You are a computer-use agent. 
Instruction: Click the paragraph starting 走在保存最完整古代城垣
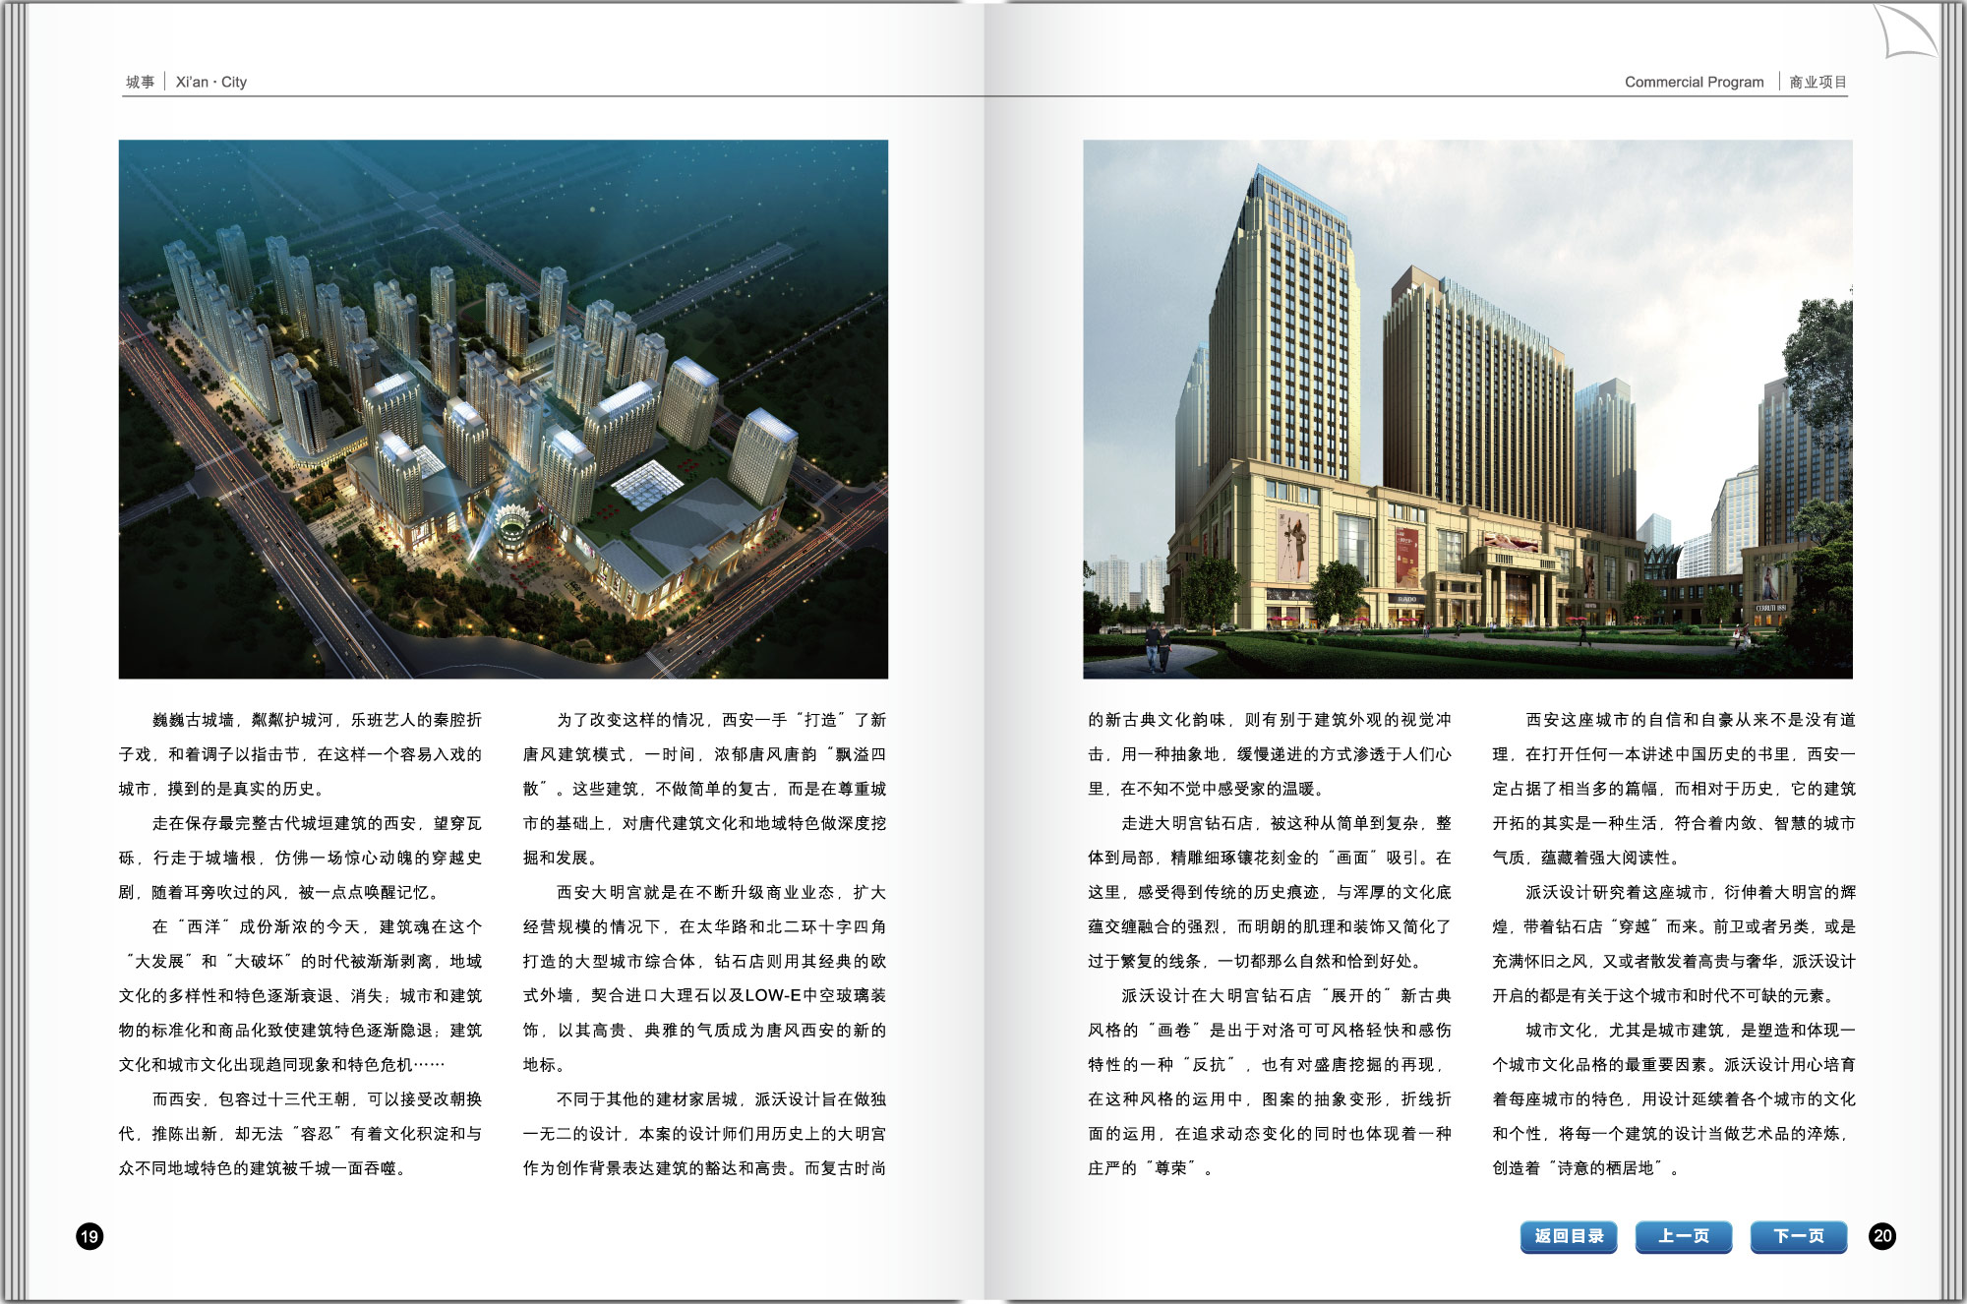(x=301, y=858)
